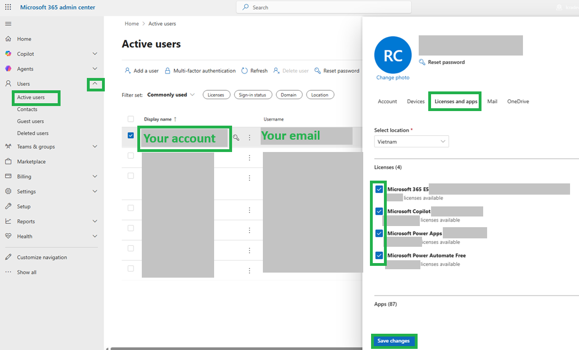
Task: Click the search magnifier icon
Action: [246, 7]
